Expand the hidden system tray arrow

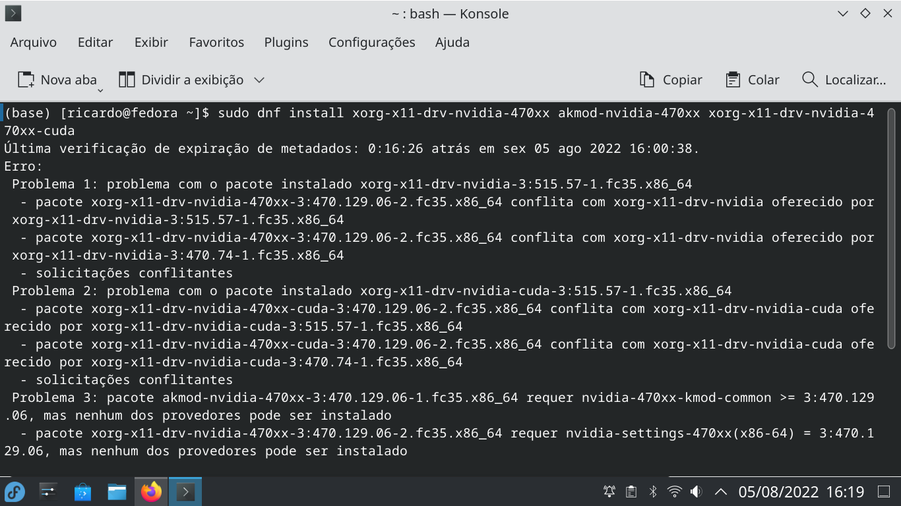coord(721,492)
